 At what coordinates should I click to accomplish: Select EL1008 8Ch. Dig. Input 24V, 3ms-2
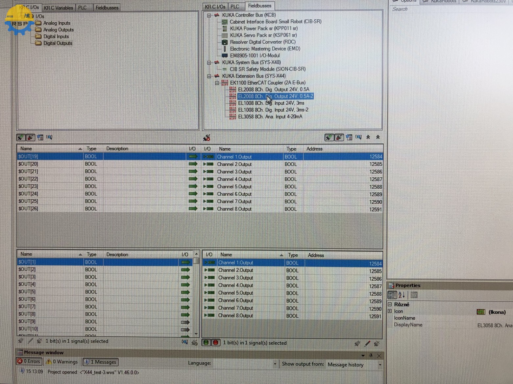point(273,110)
